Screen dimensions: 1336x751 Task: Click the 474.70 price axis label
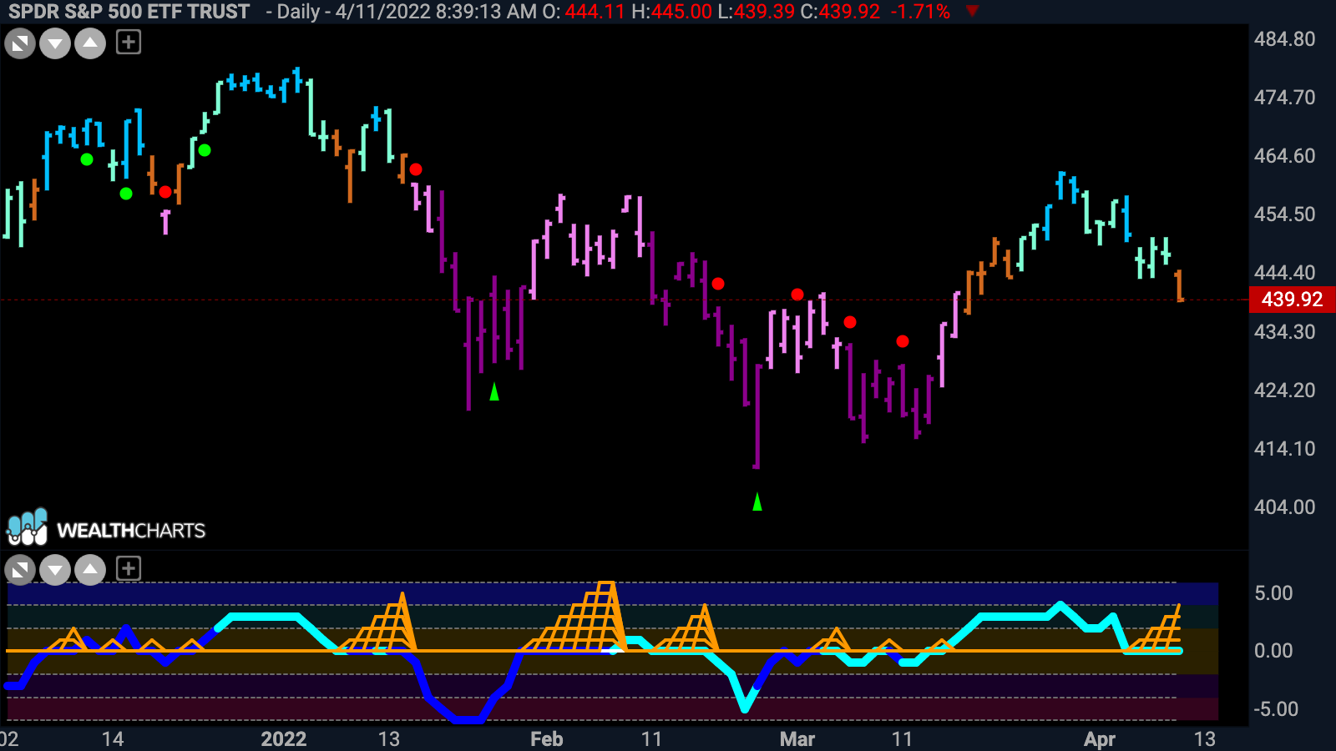(x=1284, y=98)
